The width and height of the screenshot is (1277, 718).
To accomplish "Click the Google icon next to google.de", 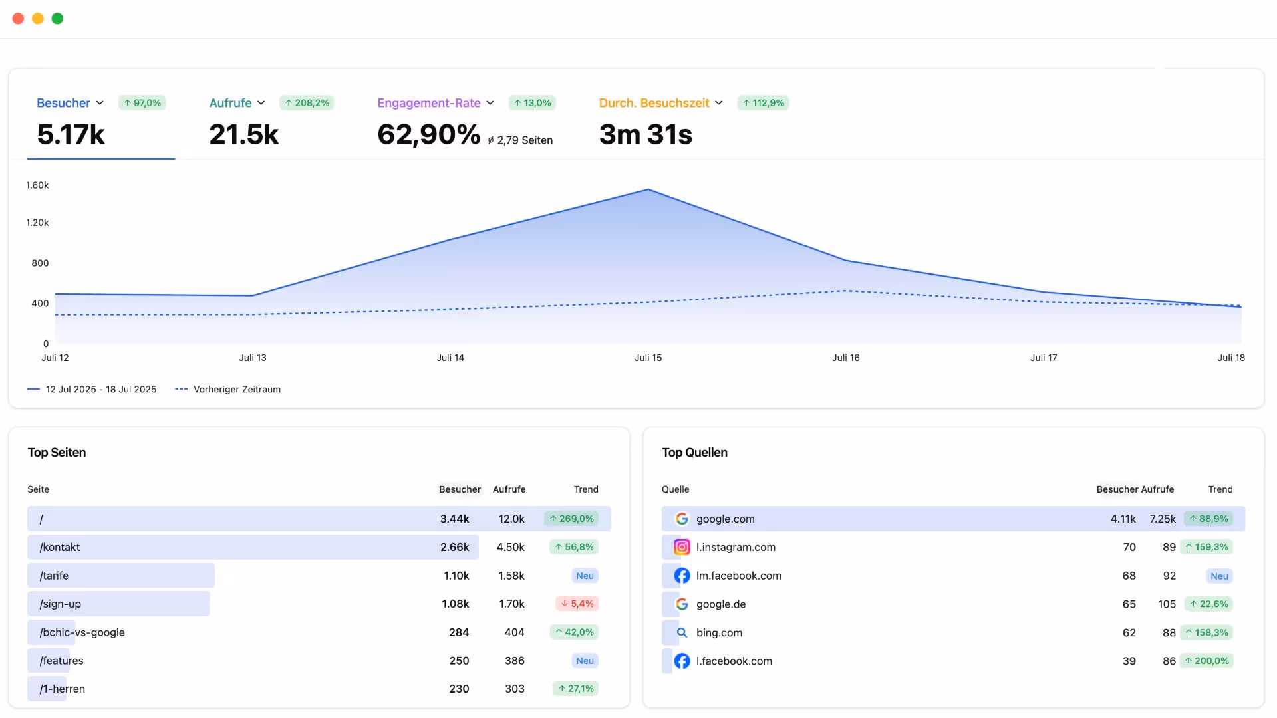I will [x=682, y=604].
